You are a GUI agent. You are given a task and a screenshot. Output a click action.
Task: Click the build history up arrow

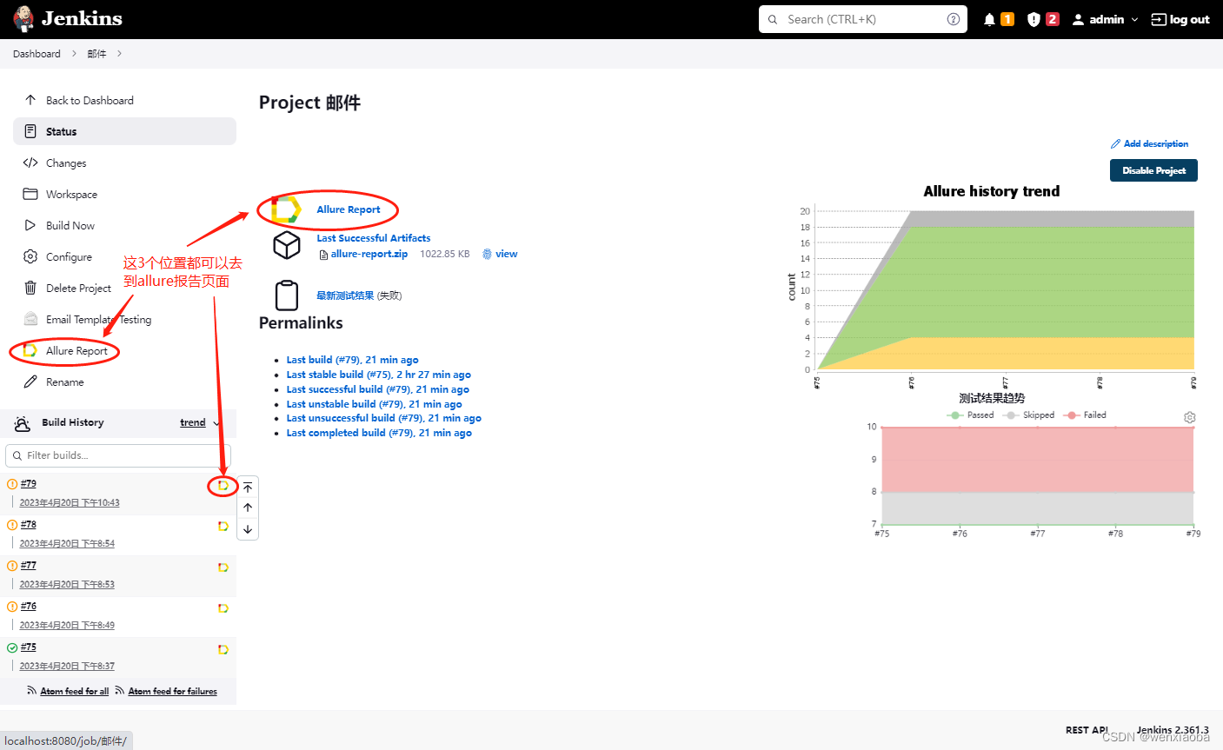coord(248,508)
